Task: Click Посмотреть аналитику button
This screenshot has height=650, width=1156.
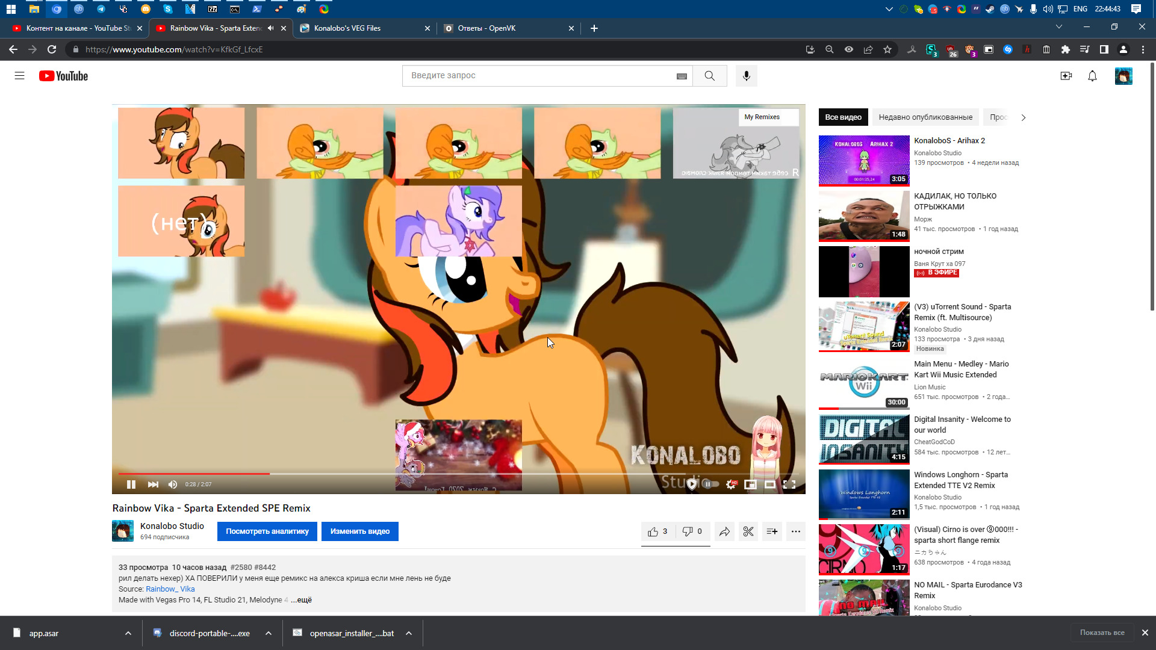Action: (267, 531)
